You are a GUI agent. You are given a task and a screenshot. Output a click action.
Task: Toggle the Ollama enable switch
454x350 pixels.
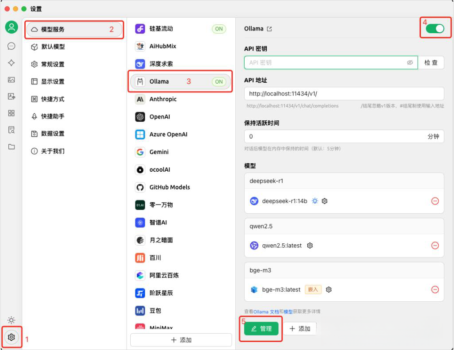[435, 28]
